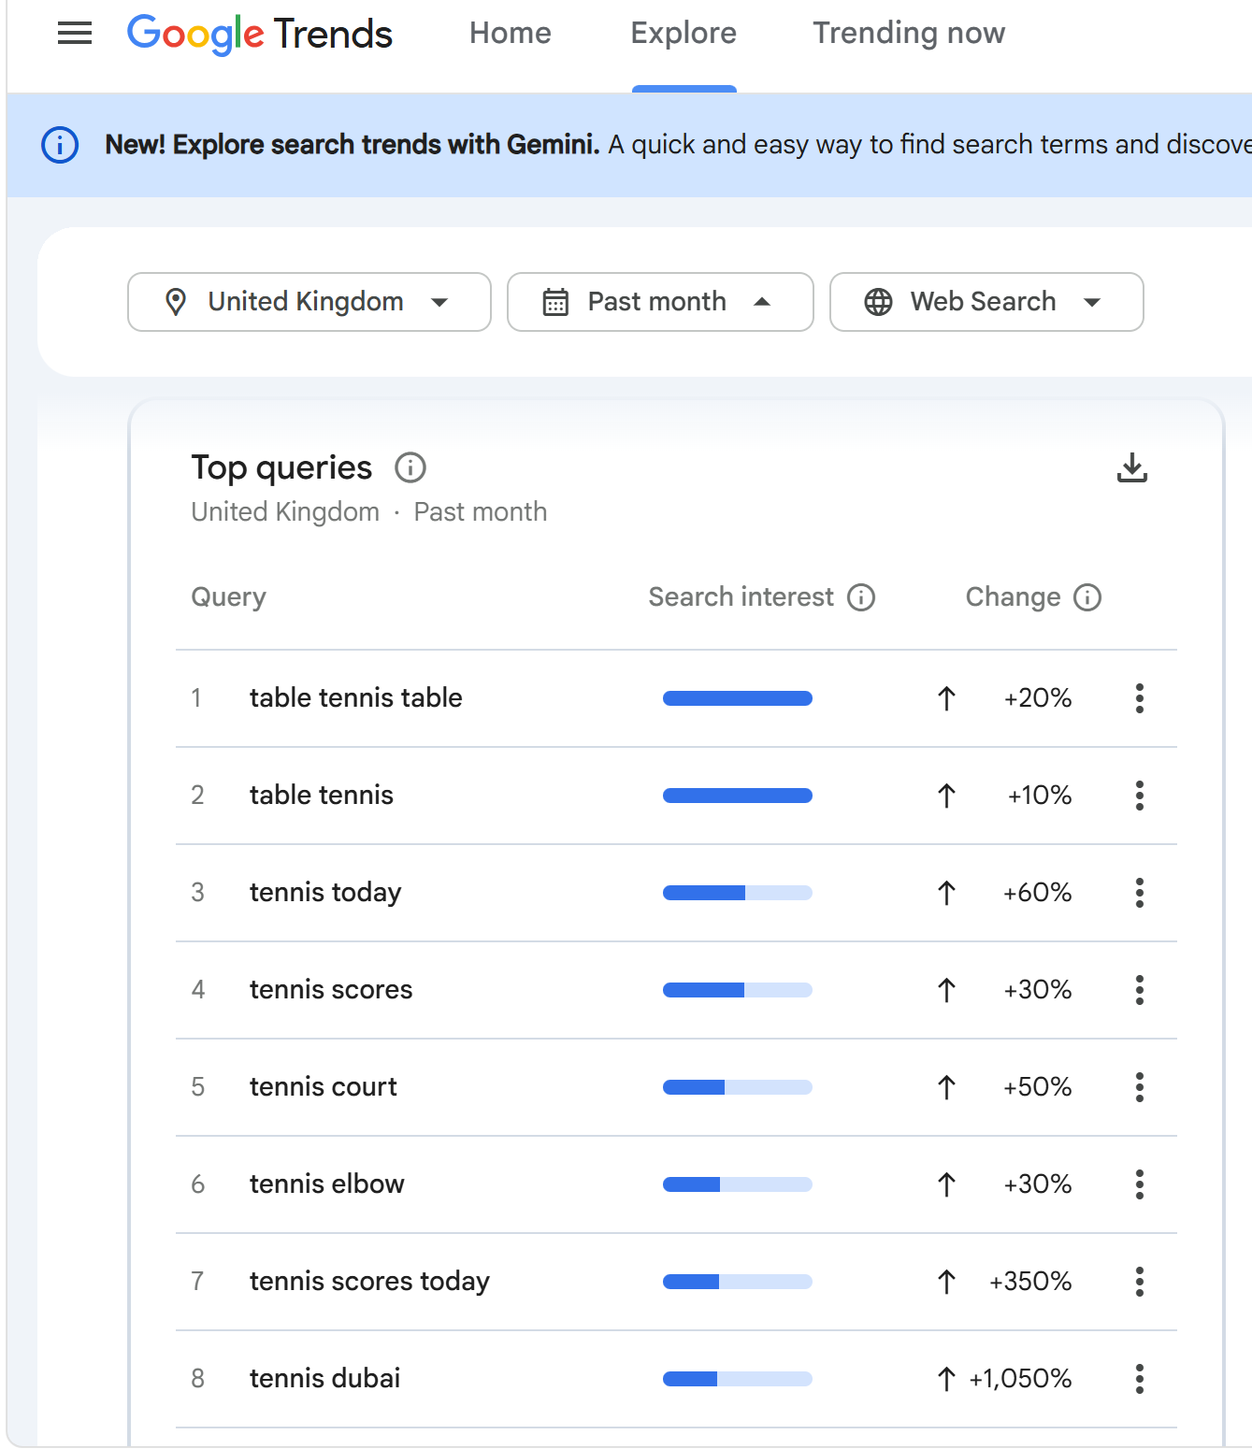
Task: Select the table tennis query row
Action: coord(322,796)
